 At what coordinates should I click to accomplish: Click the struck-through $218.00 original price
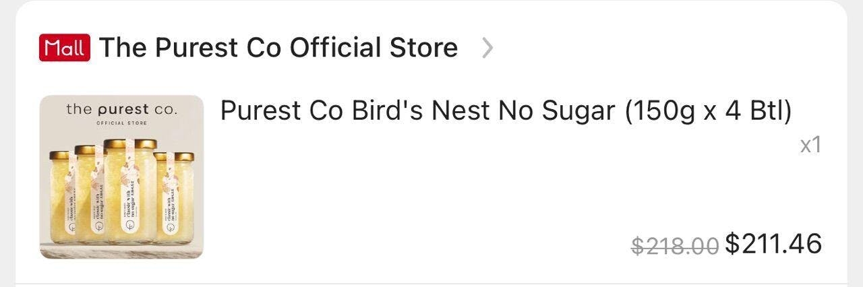click(674, 246)
